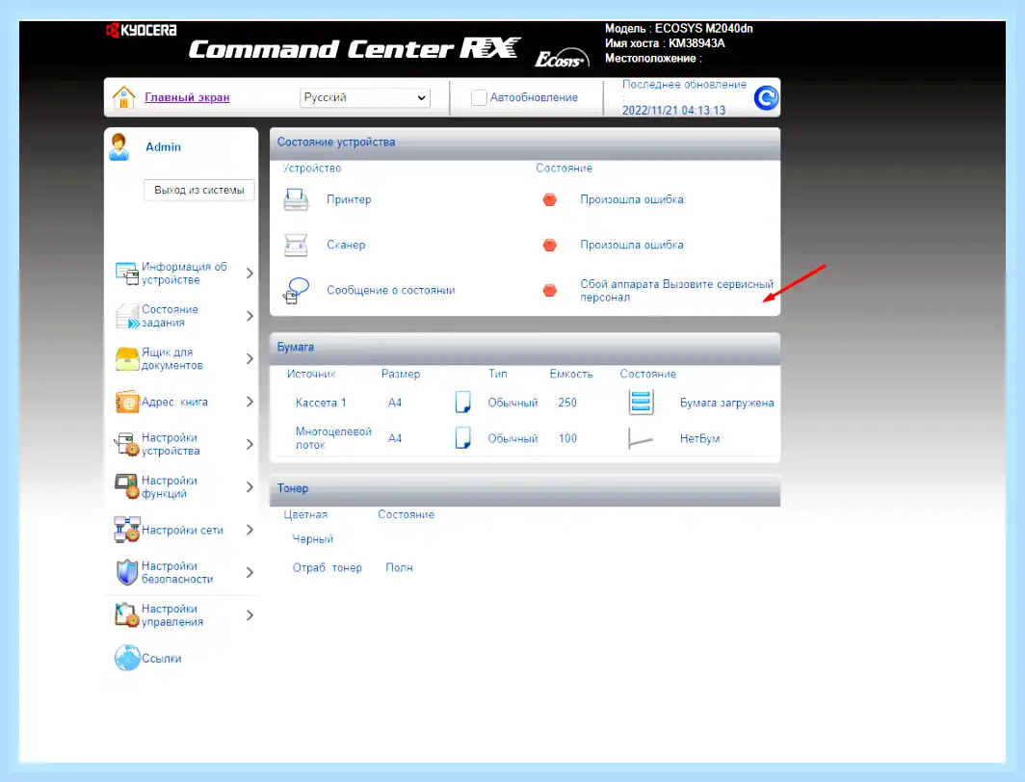Click the Сканер device label
This screenshot has width=1025, height=782.
(346, 245)
